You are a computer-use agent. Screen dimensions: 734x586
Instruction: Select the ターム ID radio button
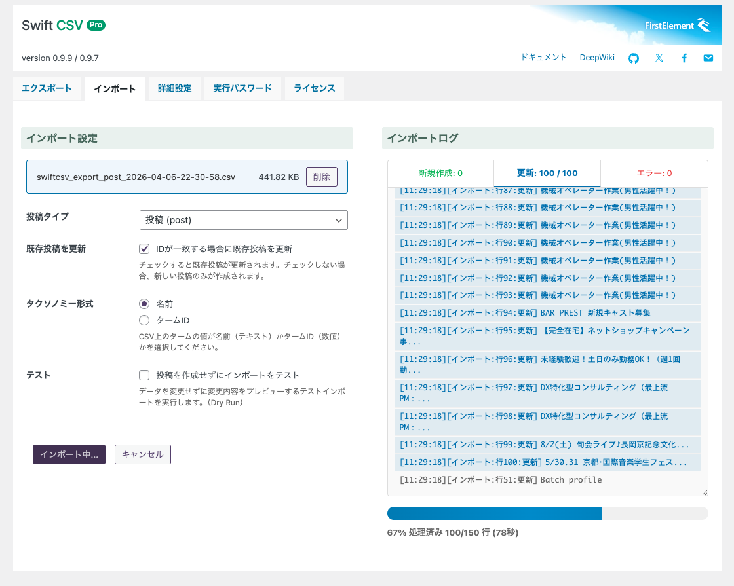(144, 320)
